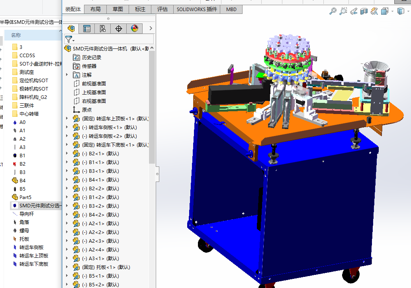The width and height of the screenshot is (411, 288).
Task: Expand the (-) 转运车侧板<1> node
Action: point(67,127)
